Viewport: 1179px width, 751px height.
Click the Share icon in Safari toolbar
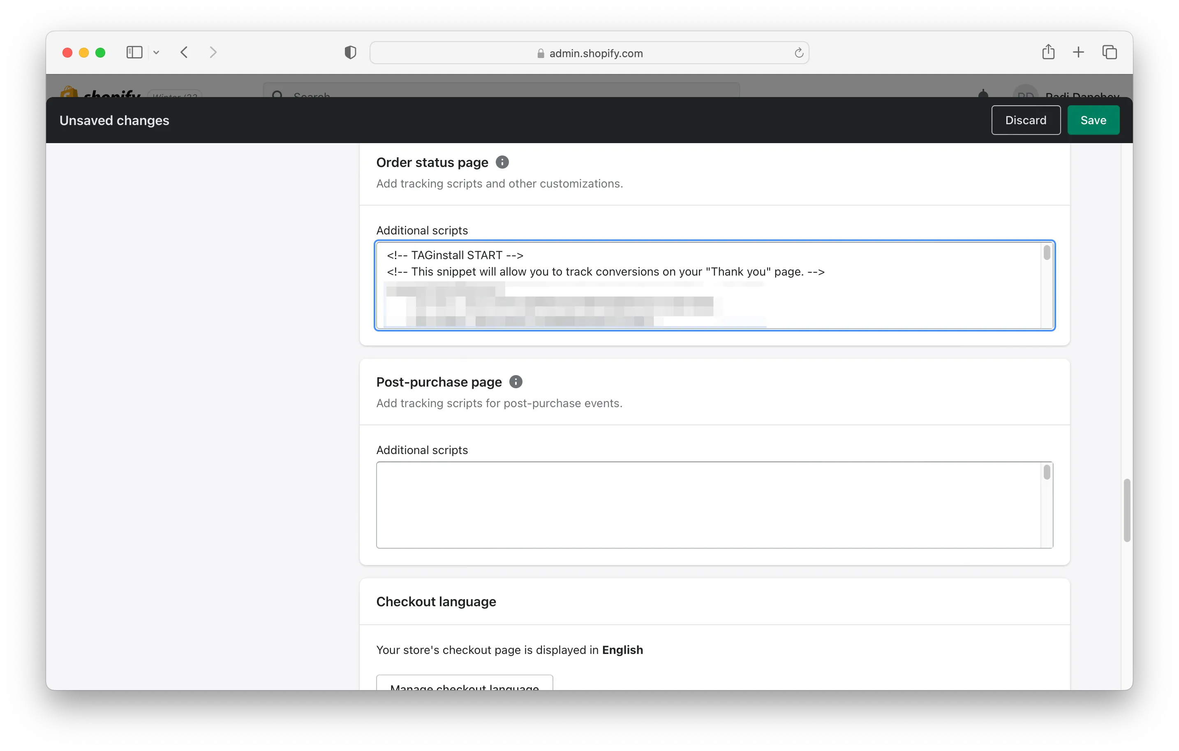pyautogui.click(x=1048, y=52)
